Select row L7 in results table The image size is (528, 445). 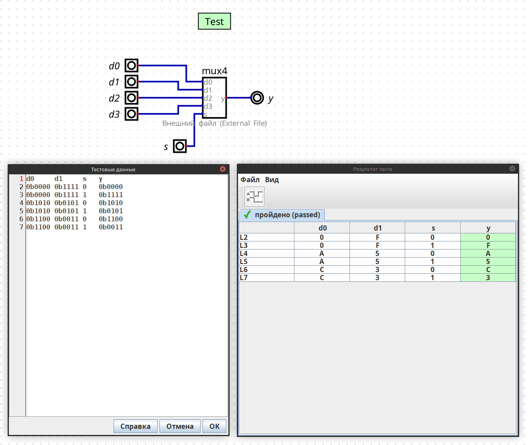[377, 278]
